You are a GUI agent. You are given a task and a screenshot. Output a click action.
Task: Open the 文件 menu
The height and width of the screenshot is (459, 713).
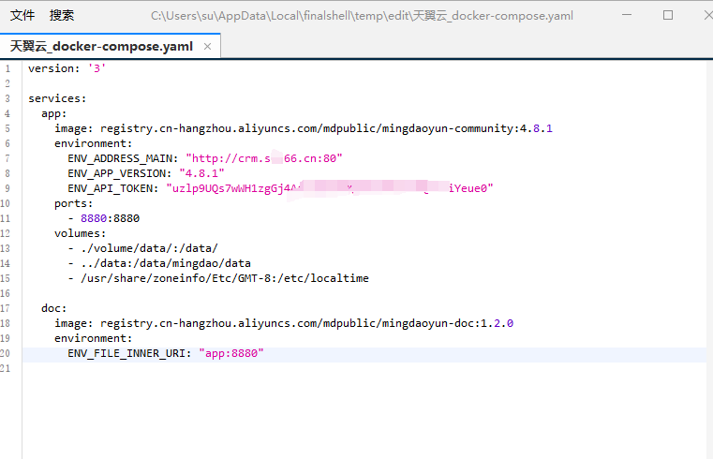click(x=22, y=15)
